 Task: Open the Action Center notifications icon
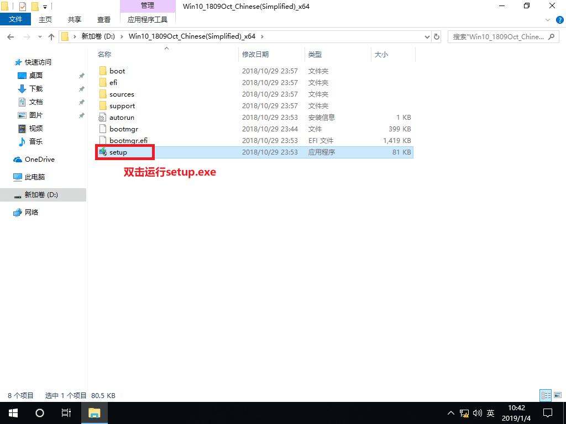click(x=548, y=413)
